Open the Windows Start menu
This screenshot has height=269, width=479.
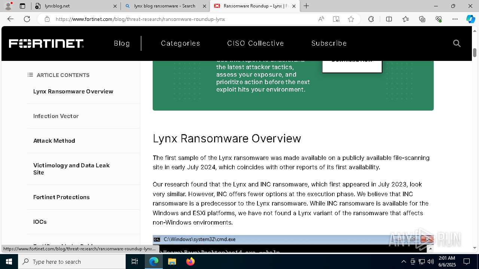(x=9, y=262)
